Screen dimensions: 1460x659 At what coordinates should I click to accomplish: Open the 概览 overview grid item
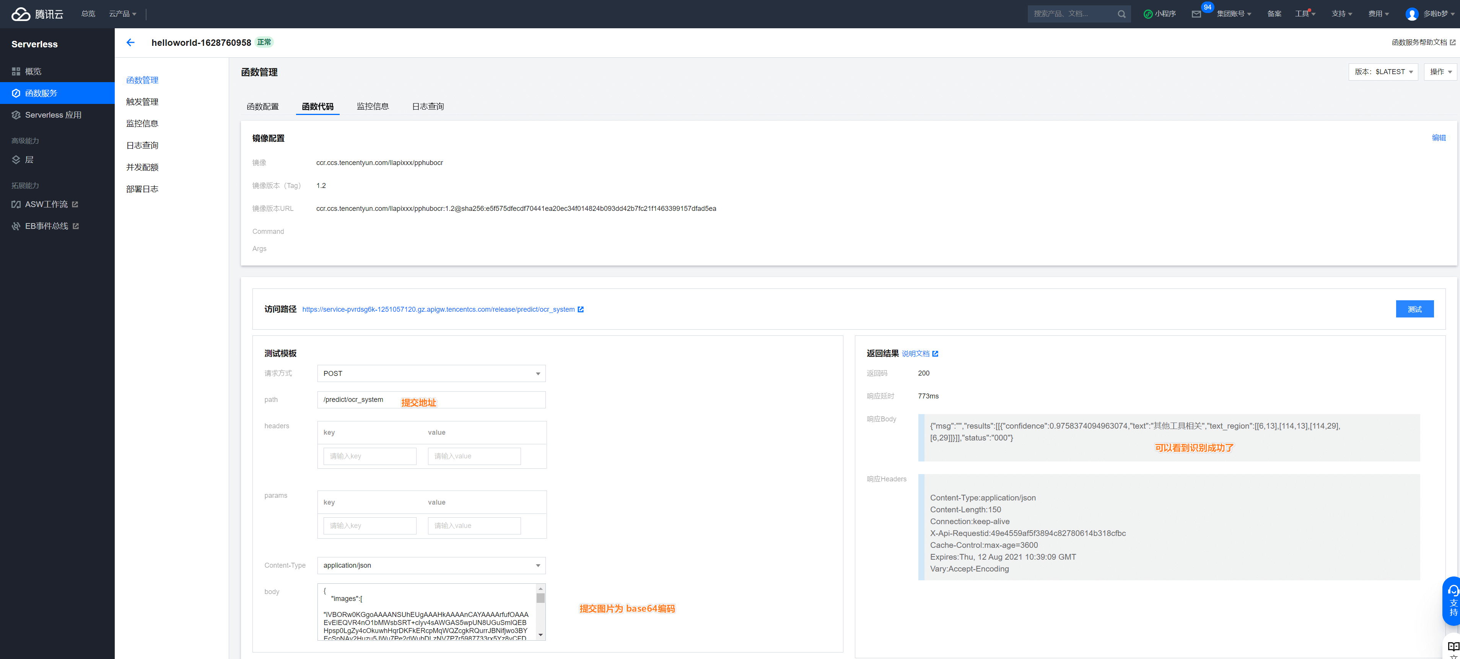[33, 71]
